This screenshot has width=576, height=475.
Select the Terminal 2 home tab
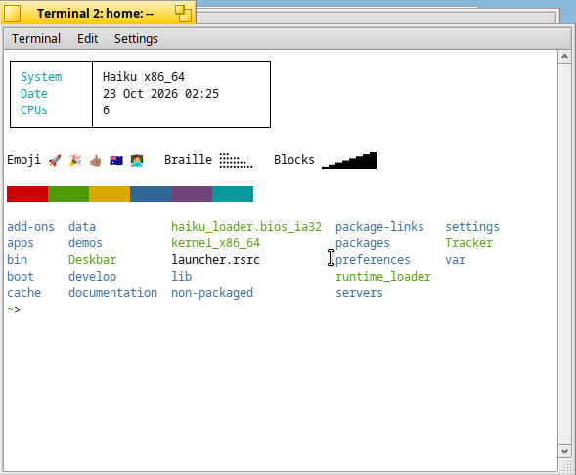(x=98, y=14)
